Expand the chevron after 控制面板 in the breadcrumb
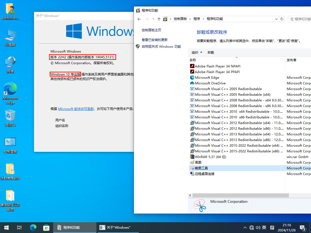The height and width of the screenshot is (233, 311). 190,19
